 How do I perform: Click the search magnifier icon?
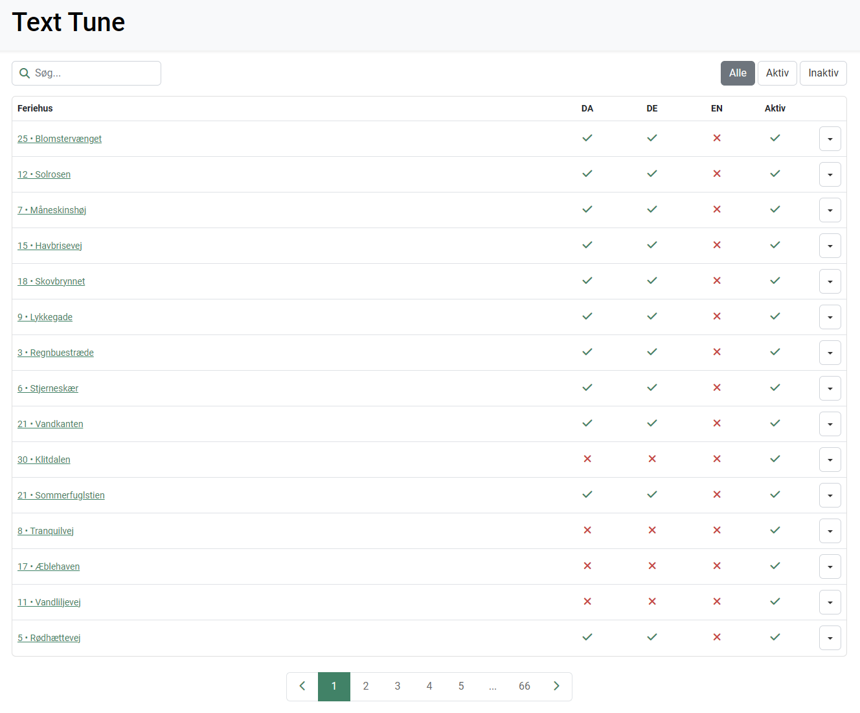click(25, 73)
